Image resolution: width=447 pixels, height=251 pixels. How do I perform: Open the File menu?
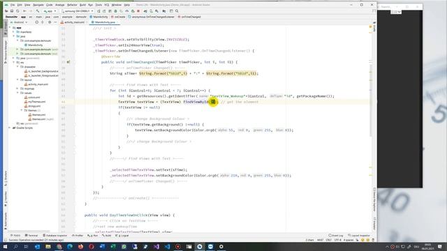(x=13, y=5)
